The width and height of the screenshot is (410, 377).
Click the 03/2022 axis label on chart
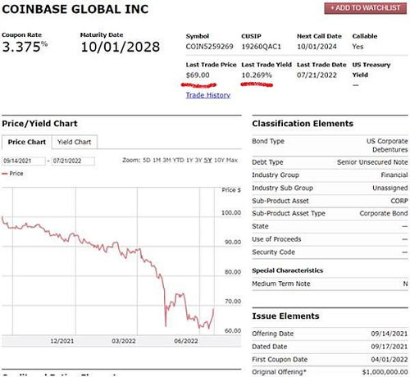[124, 341]
